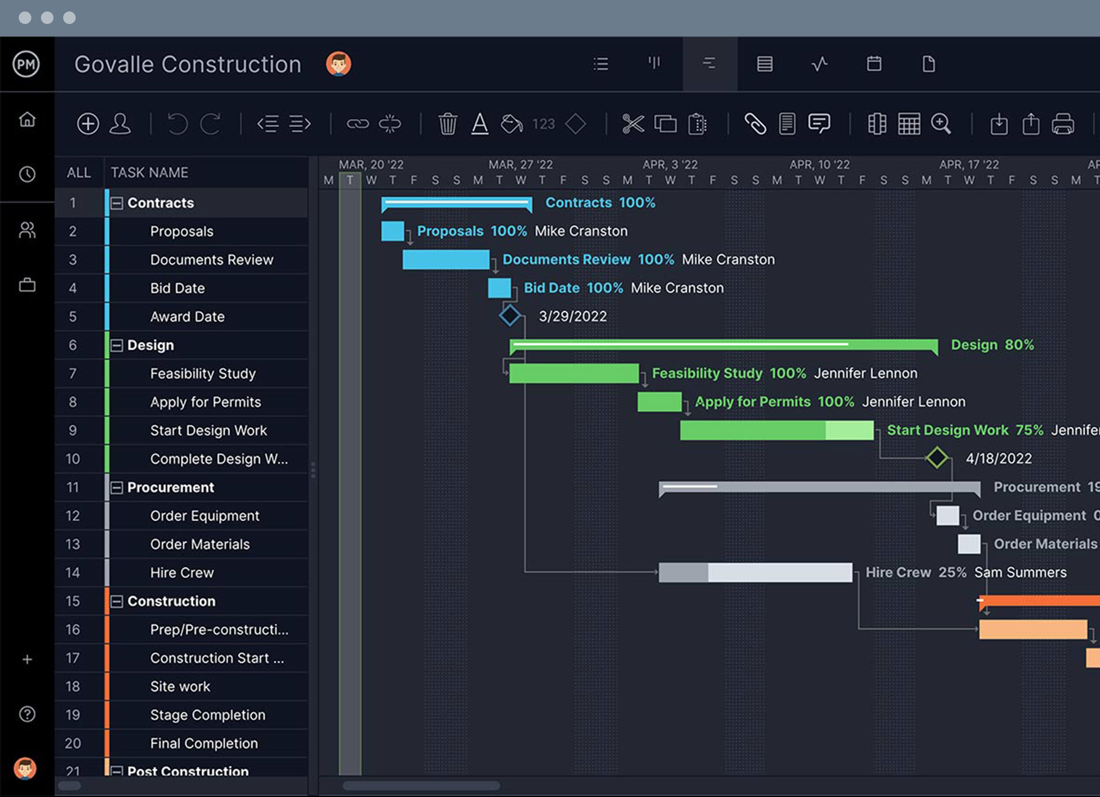The height and width of the screenshot is (797, 1100).
Task: Click the add task icon
Action: pos(89,123)
